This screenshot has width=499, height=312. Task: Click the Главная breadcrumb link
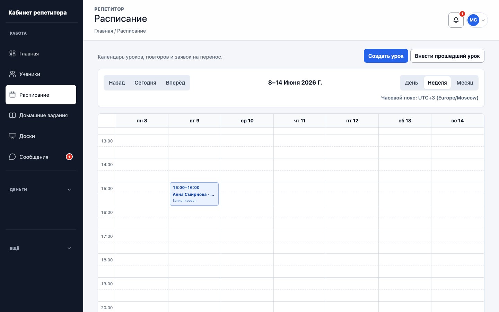tap(104, 31)
